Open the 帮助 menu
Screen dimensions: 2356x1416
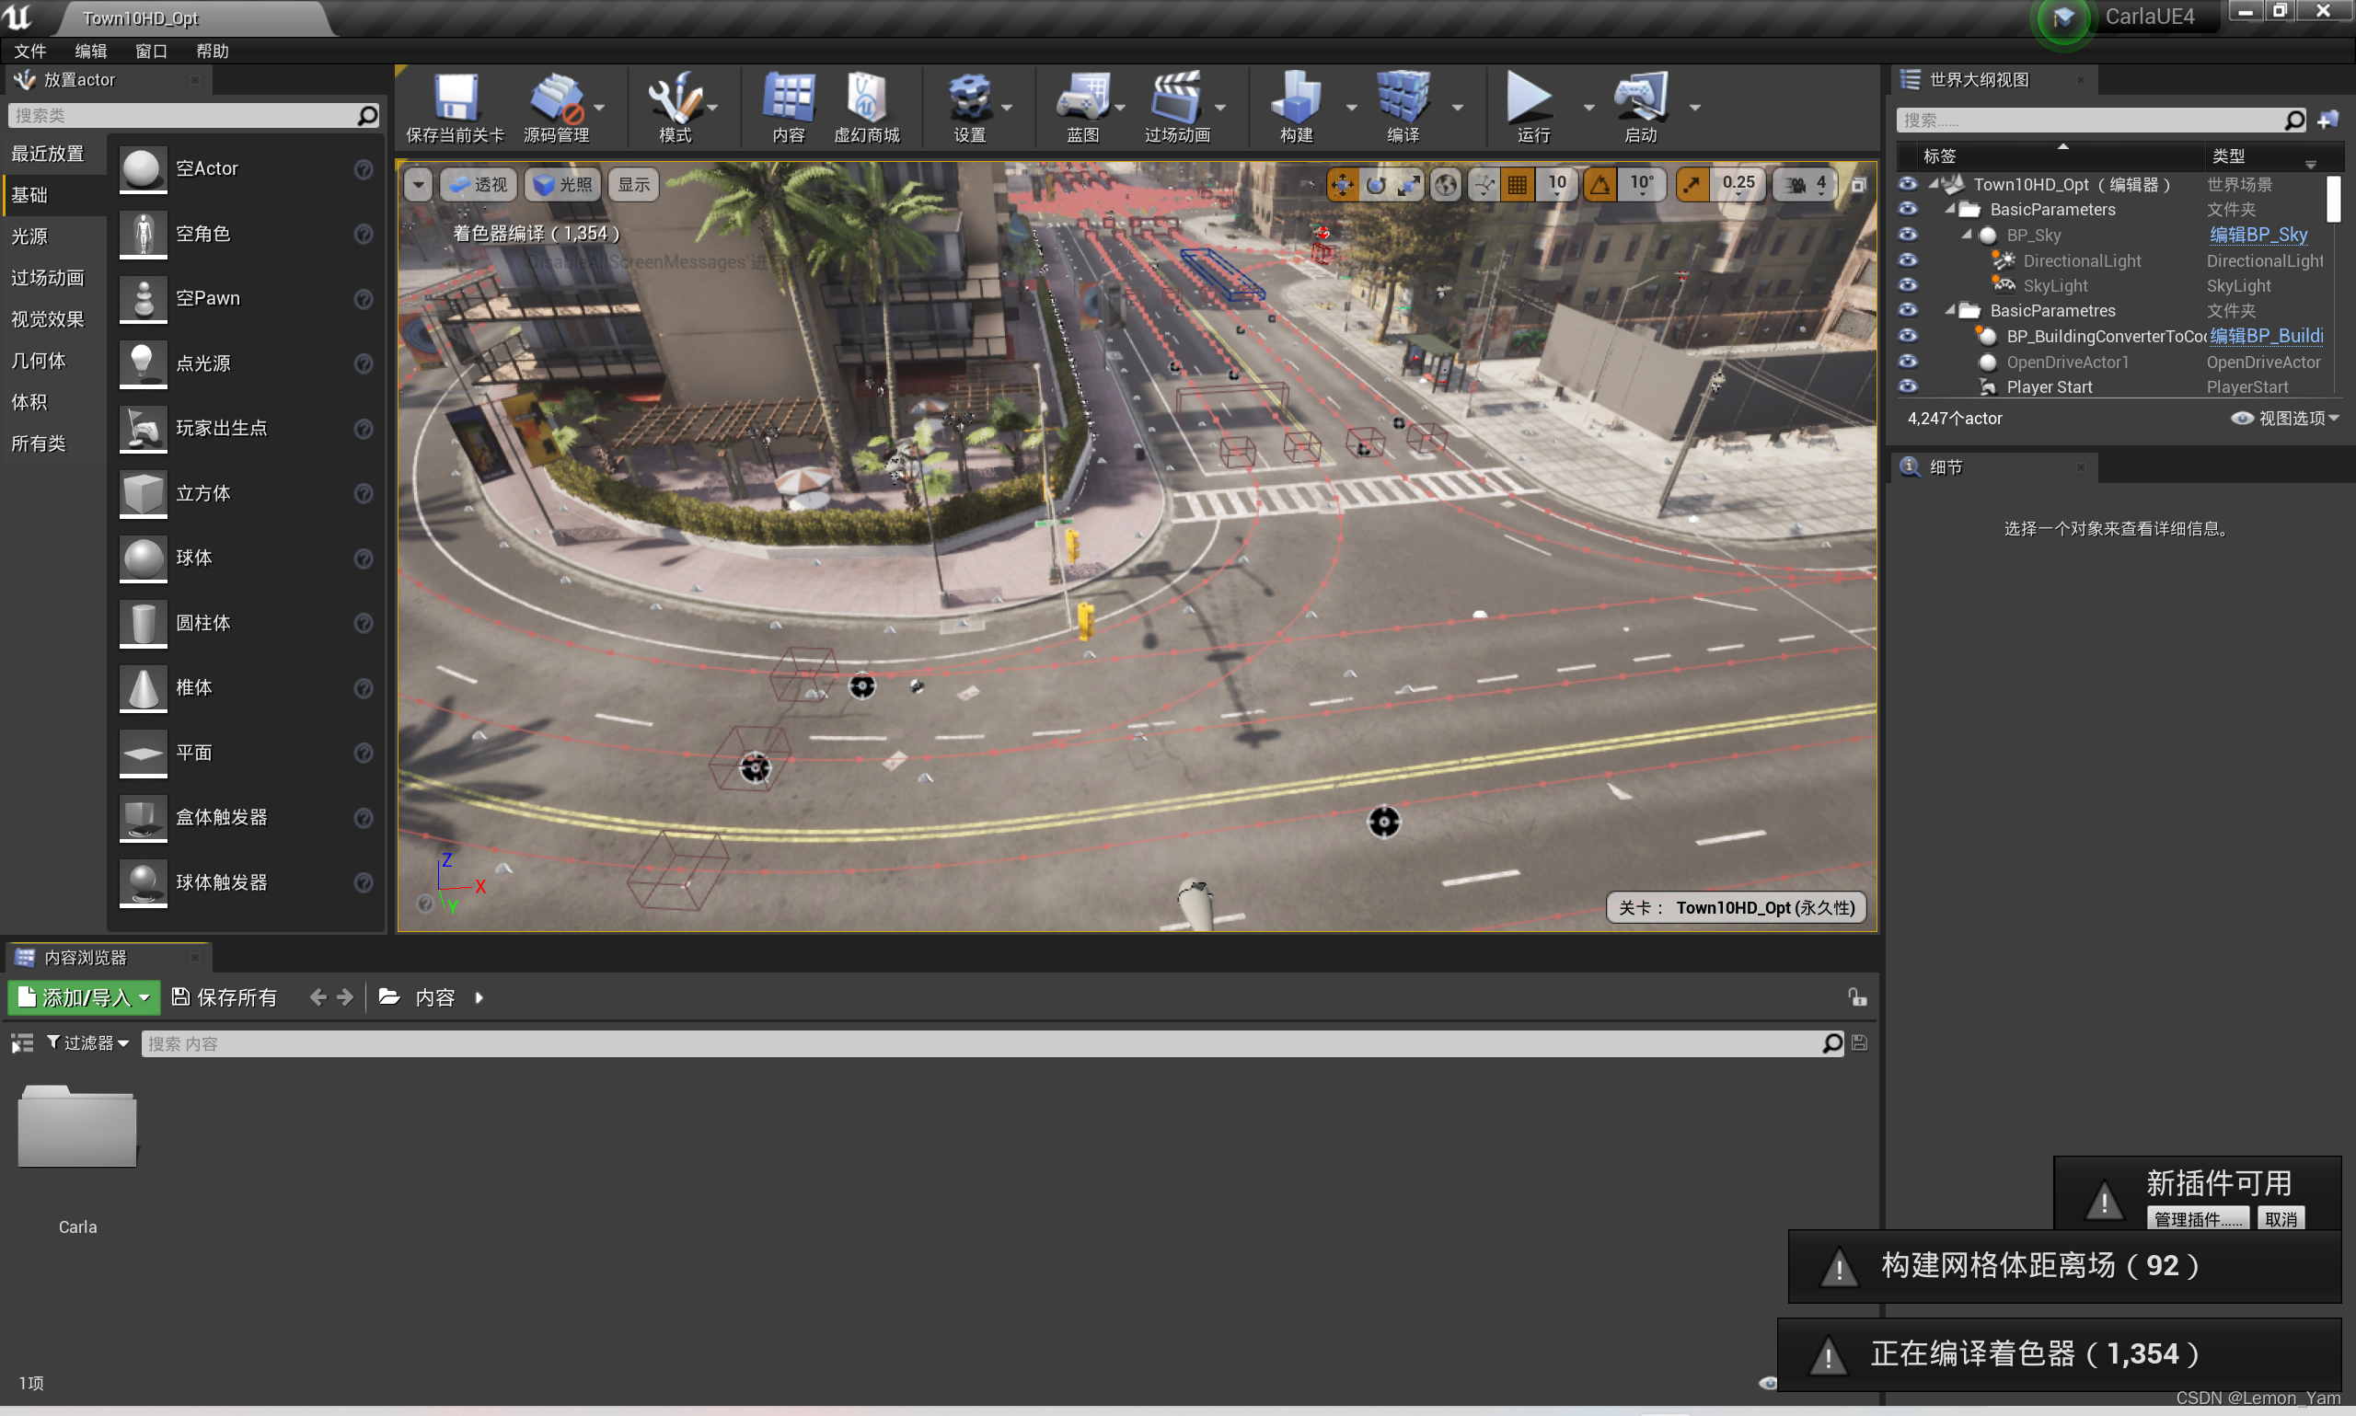(212, 51)
